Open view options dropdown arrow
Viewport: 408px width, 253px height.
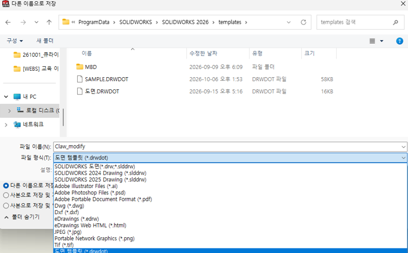[x=381, y=41]
